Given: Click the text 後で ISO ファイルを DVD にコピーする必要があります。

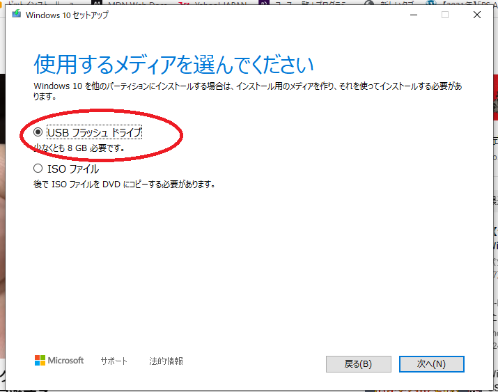Looking at the screenshot, I should pos(124,184).
